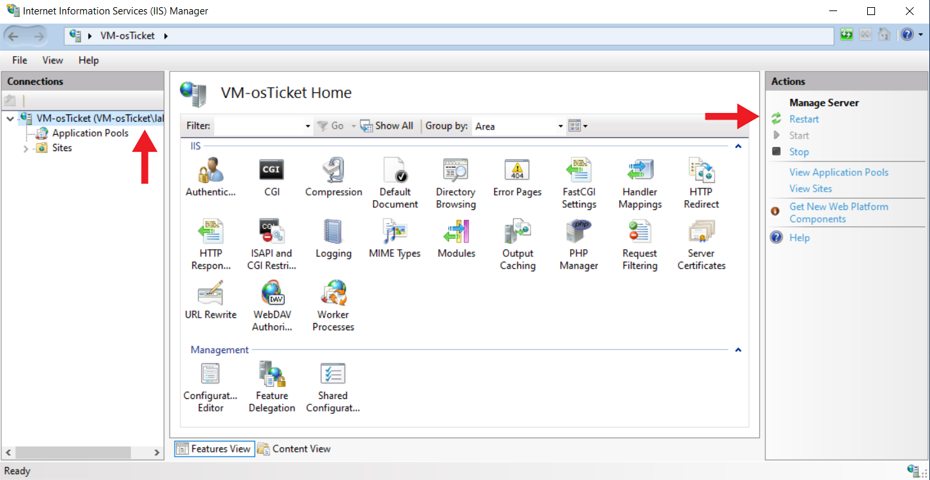Click right scroll arrow in Connections pane

pyautogui.click(x=157, y=452)
